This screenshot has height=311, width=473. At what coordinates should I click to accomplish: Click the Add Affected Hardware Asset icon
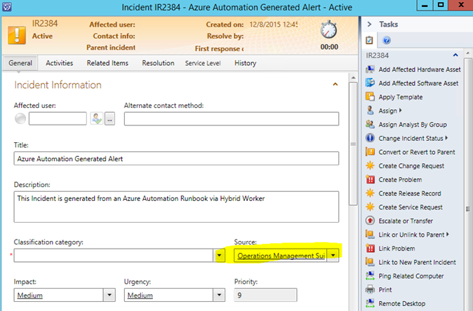coord(371,69)
